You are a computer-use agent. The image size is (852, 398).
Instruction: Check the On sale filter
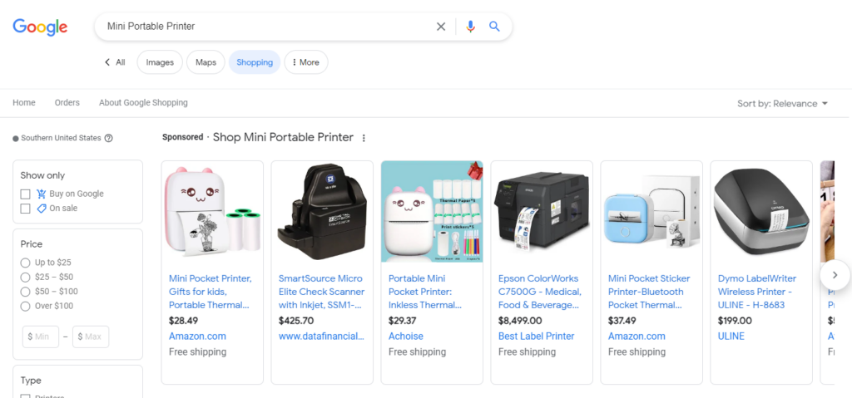tap(25, 209)
